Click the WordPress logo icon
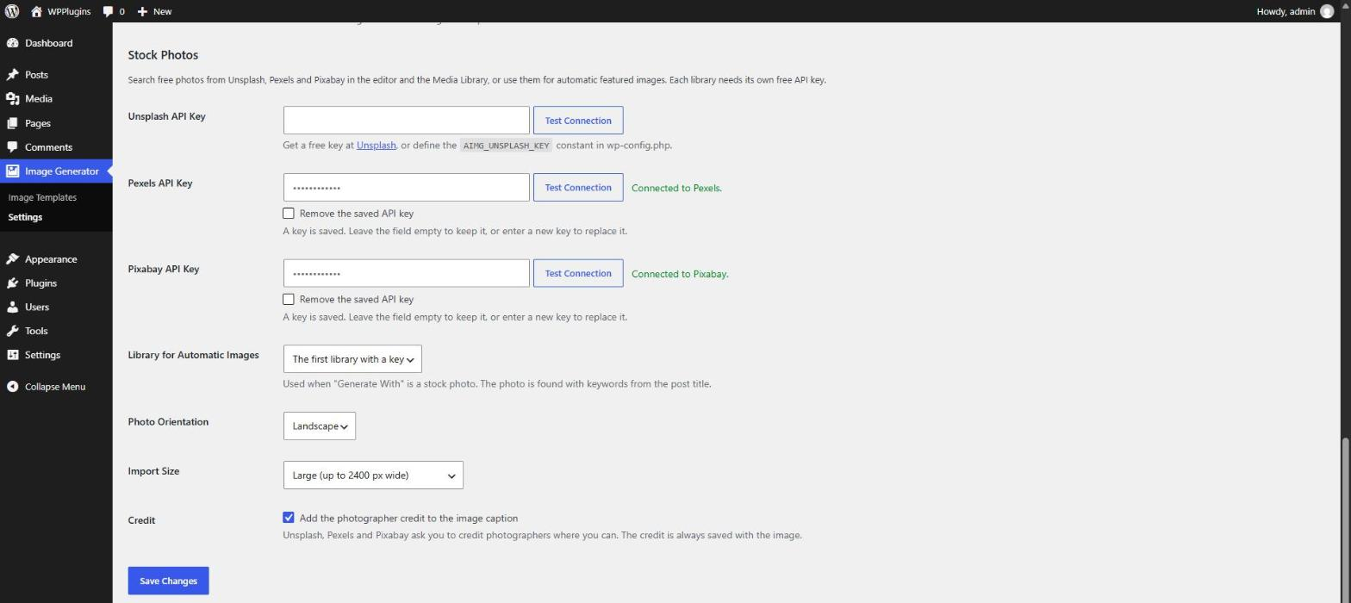1351x603 pixels. [x=12, y=11]
